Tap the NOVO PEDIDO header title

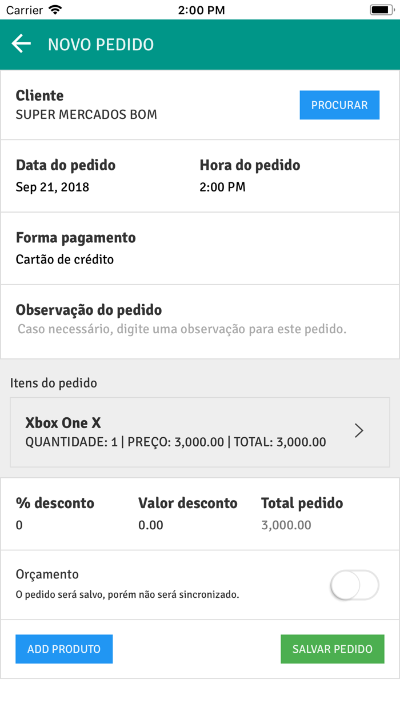tap(101, 45)
